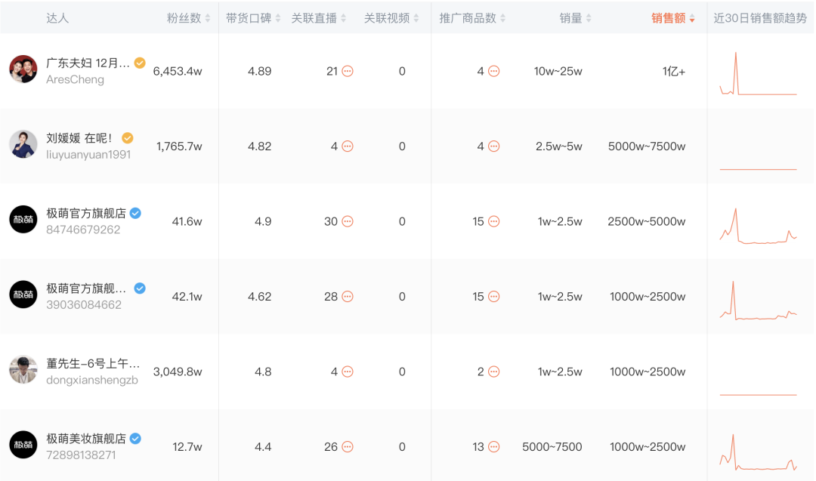Sort by 销售额 column header
The height and width of the screenshot is (481, 816).
673,18
